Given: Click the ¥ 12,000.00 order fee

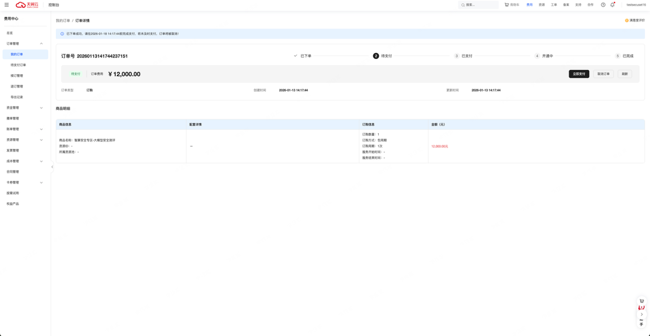Looking at the screenshot, I should click(124, 74).
